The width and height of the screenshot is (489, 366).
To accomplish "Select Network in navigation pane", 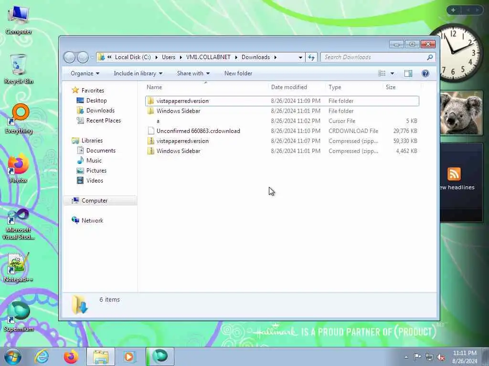I will 92,221.
